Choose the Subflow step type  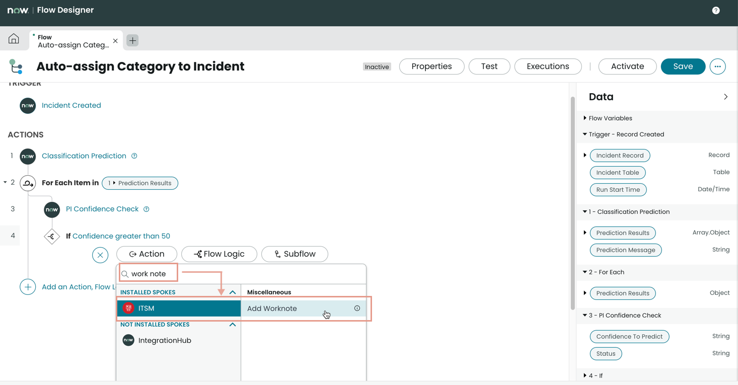coord(294,254)
